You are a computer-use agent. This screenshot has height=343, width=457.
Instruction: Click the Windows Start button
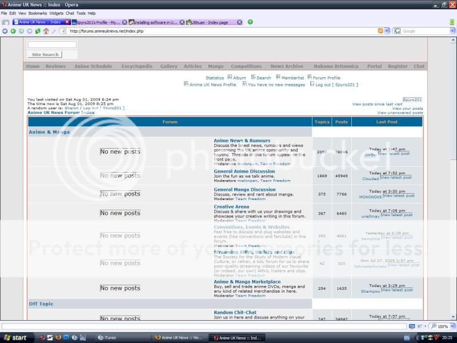pos(15,338)
